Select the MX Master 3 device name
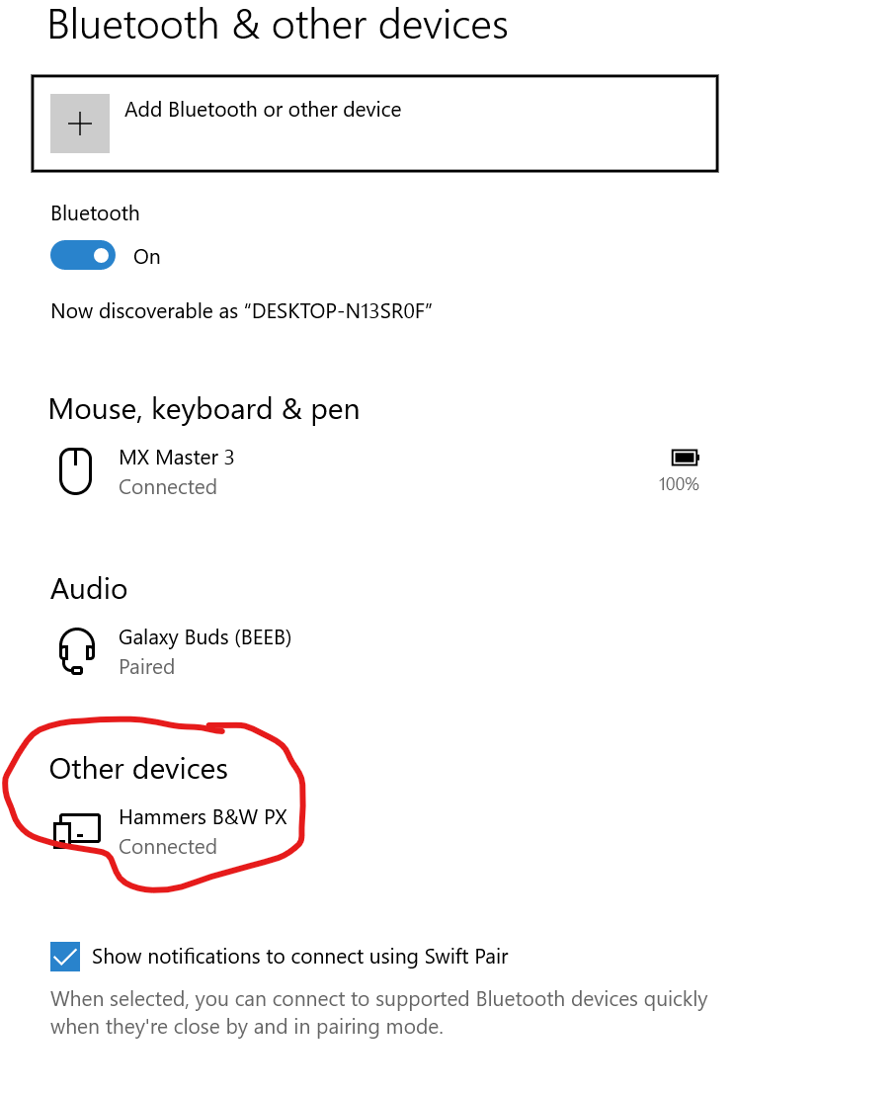This screenshot has width=896, height=1095. (x=177, y=458)
